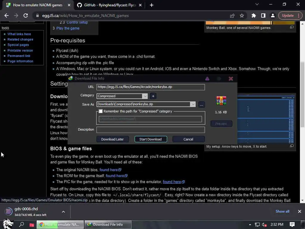Open the tab search chevron
Image resolution: width=305 pixels, height=229 pixels.
[x=257, y=4]
